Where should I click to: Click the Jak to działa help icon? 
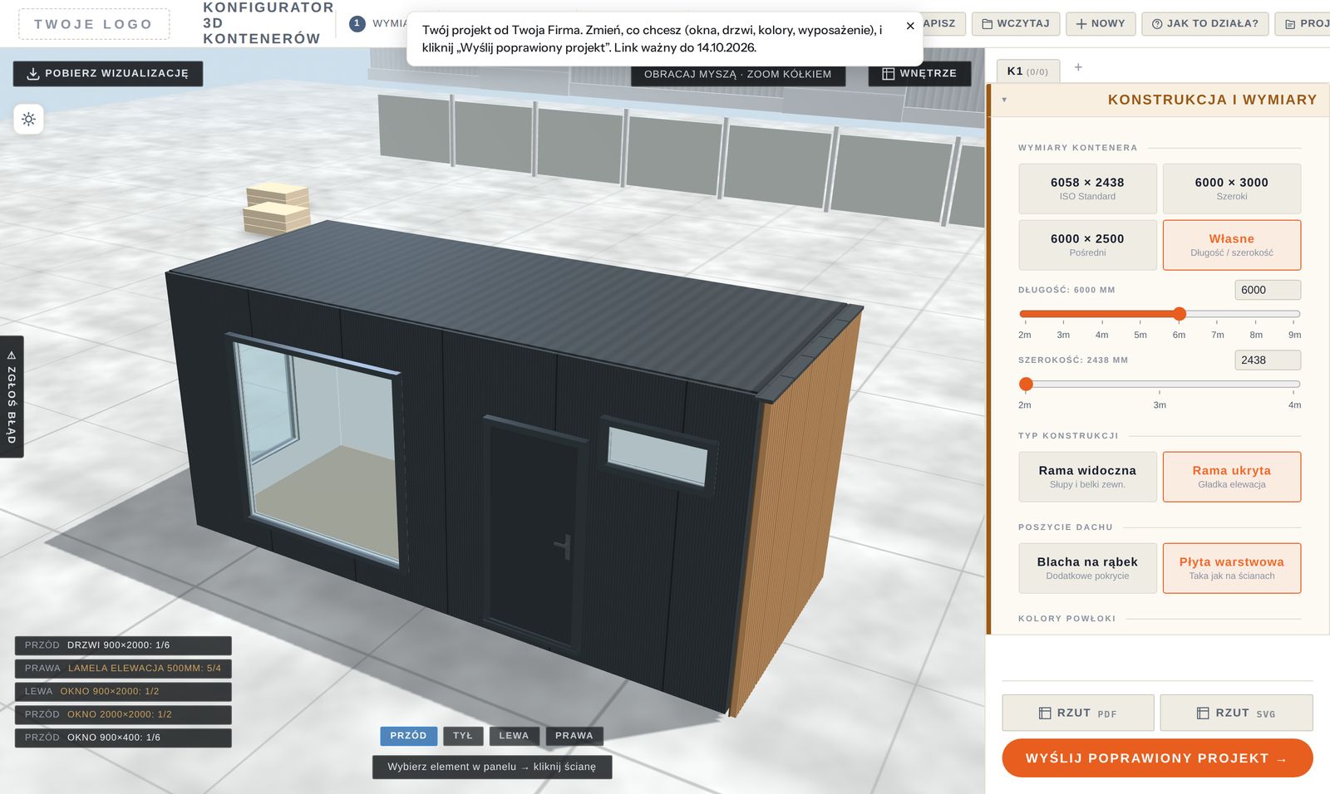[x=1157, y=24]
